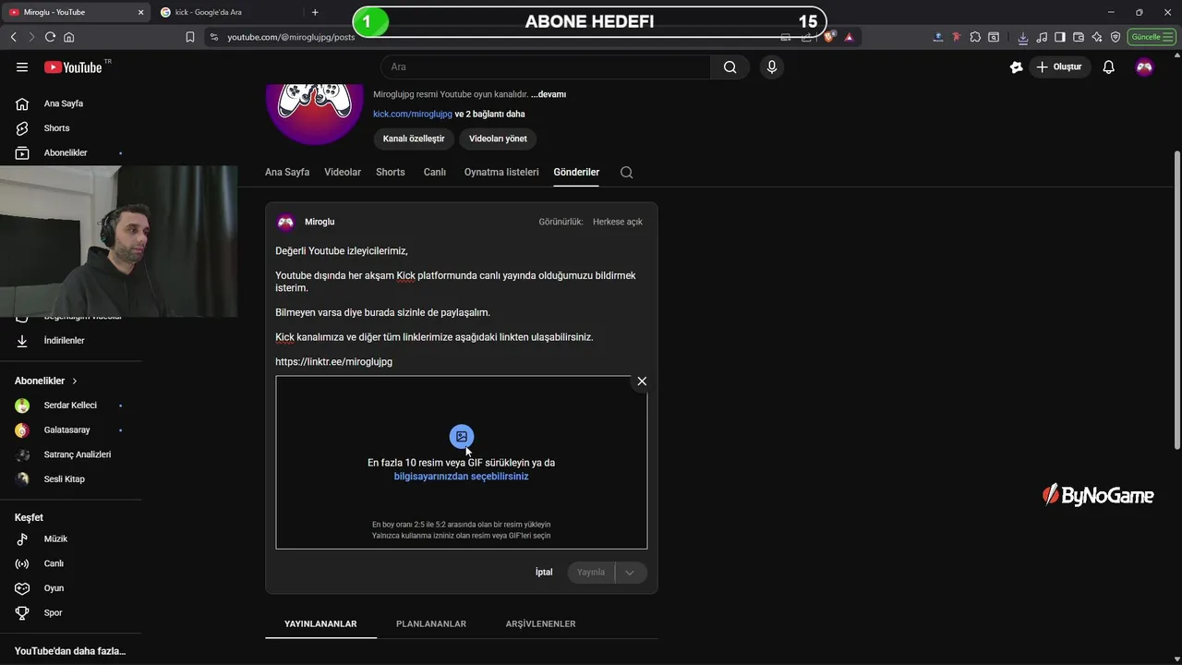Navigate back in browser
Screen dimensions: 1182x665
(x=13, y=37)
